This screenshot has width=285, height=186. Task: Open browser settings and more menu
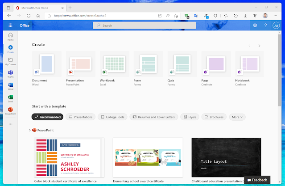tap(275, 16)
